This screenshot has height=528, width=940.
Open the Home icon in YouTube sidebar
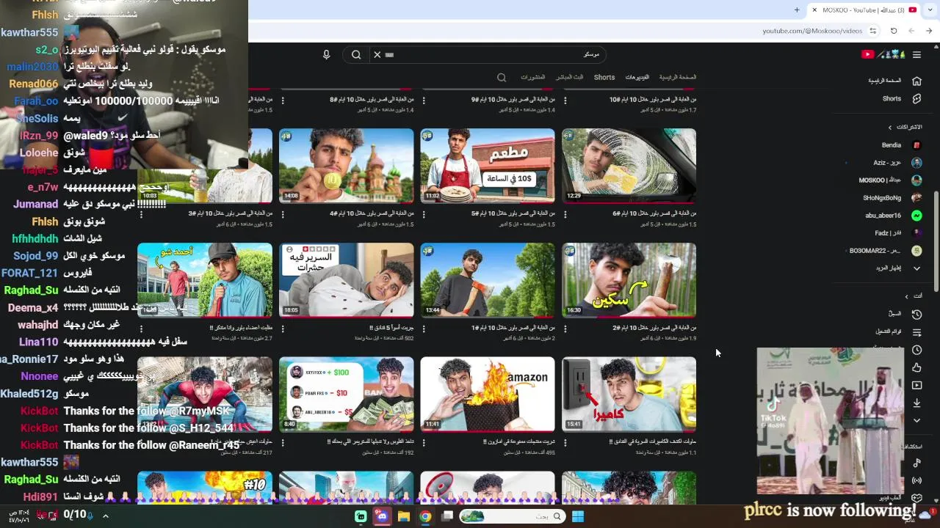pos(916,81)
